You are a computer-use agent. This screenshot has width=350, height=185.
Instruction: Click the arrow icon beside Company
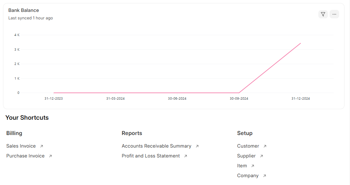pyautogui.click(x=265, y=176)
